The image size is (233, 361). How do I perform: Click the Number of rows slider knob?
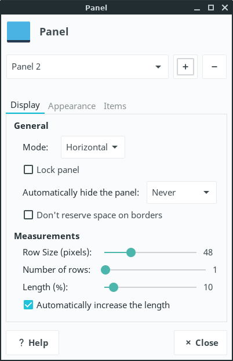pyautogui.click(x=105, y=270)
